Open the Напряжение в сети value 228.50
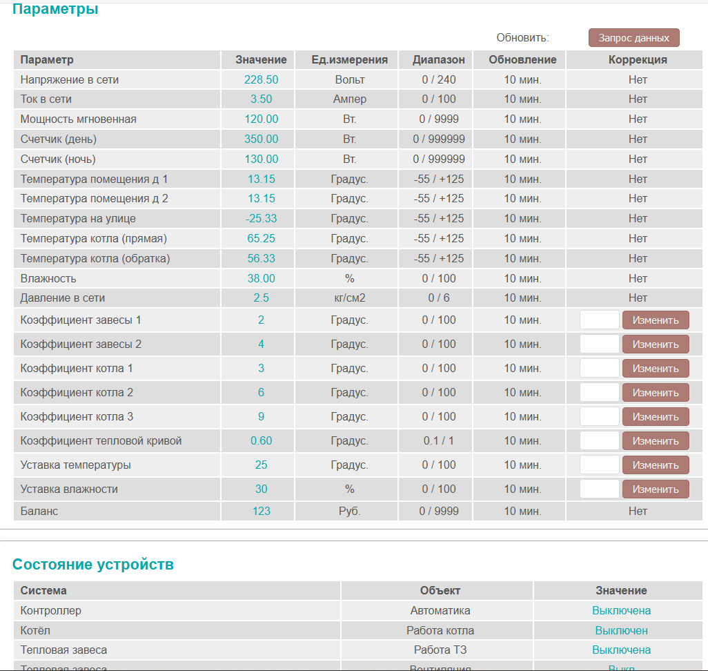This screenshot has height=671, width=708. tap(261, 80)
